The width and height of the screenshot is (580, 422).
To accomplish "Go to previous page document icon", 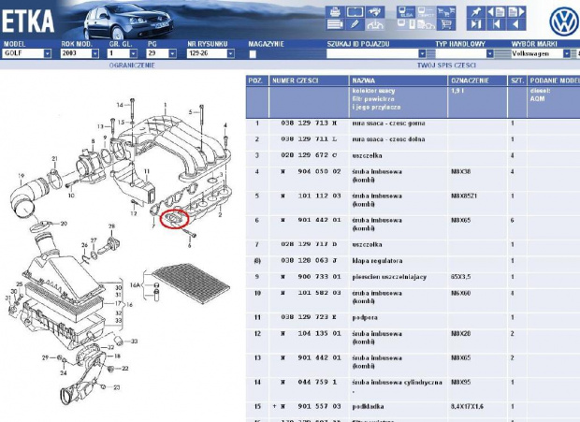I will point(496,12).
